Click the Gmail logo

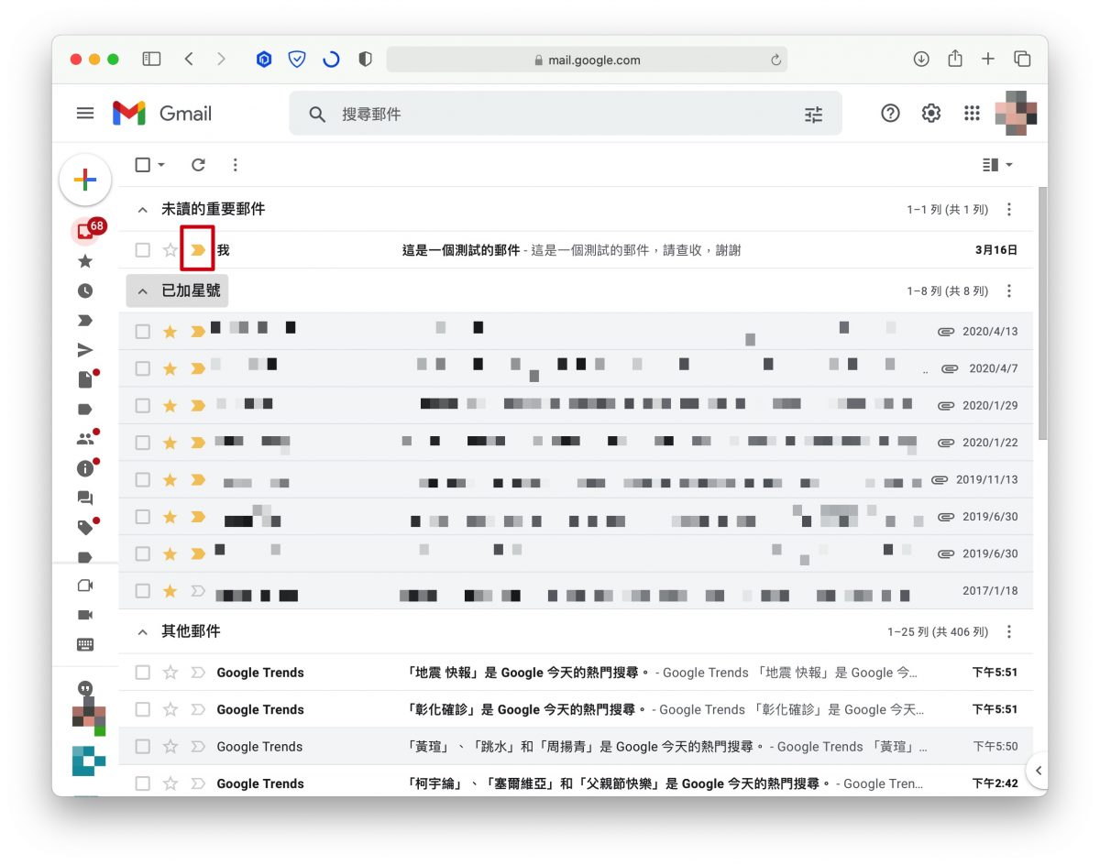coord(162,113)
